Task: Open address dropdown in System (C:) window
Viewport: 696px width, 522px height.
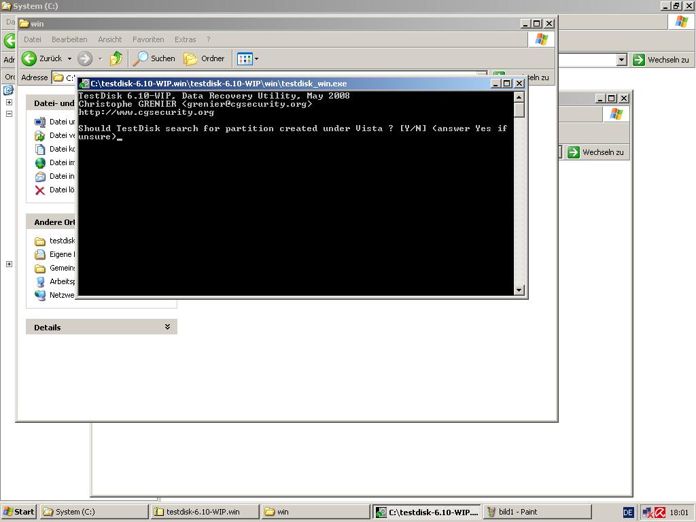Action: pos(622,60)
